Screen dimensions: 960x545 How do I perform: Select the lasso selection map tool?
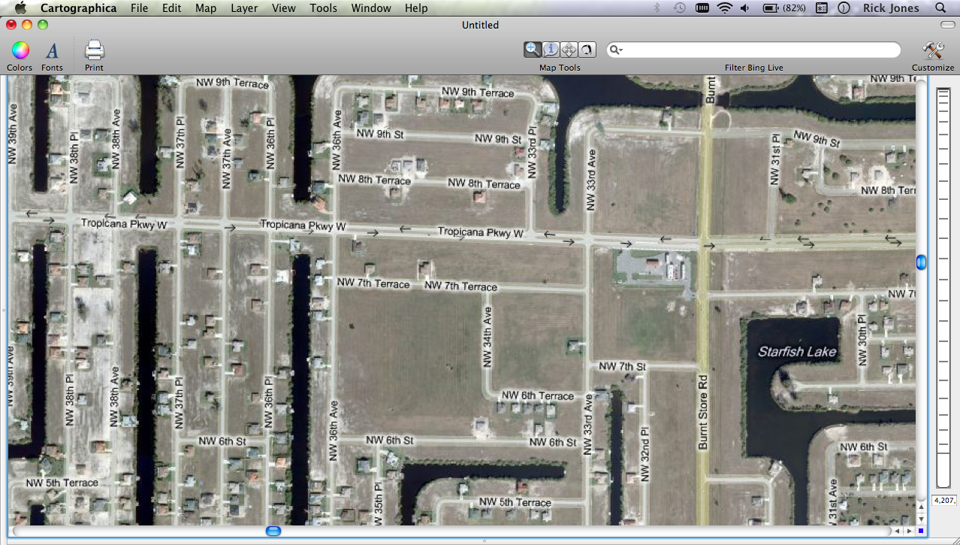tap(587, 50)
